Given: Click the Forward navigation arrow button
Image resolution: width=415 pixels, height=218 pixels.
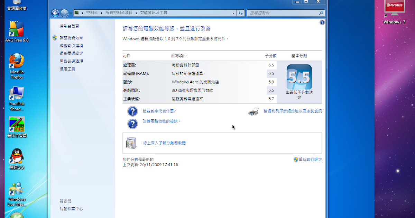Looking at the screenshot, I should point(64,13).
